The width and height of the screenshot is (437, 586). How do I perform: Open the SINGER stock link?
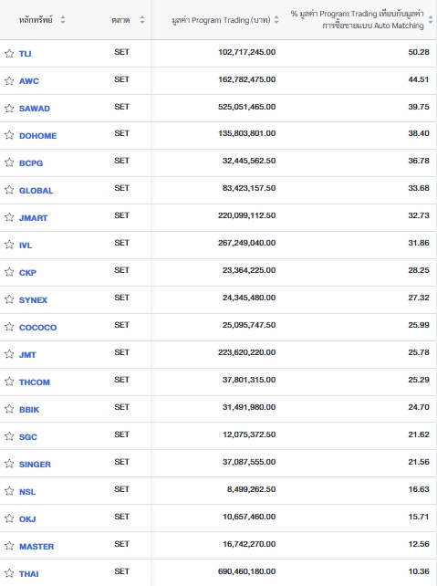tap(35, 465)
